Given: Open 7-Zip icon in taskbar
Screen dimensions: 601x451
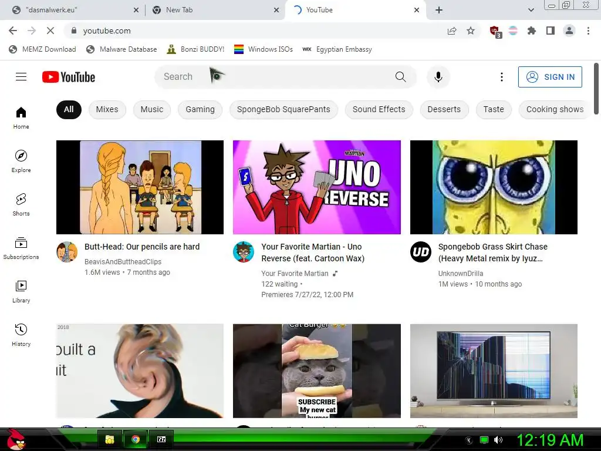Looking at the screenshot, I should (x=161, y=439).
